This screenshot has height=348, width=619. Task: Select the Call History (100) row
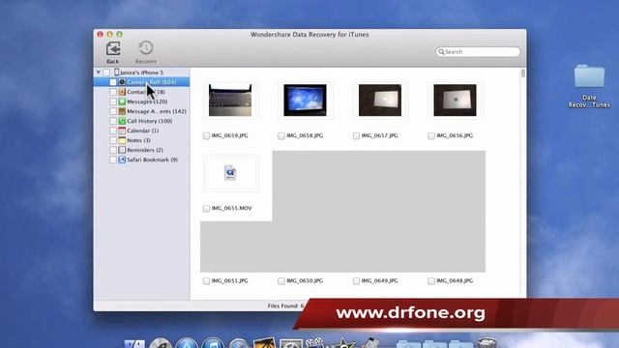tap(142, 121)
